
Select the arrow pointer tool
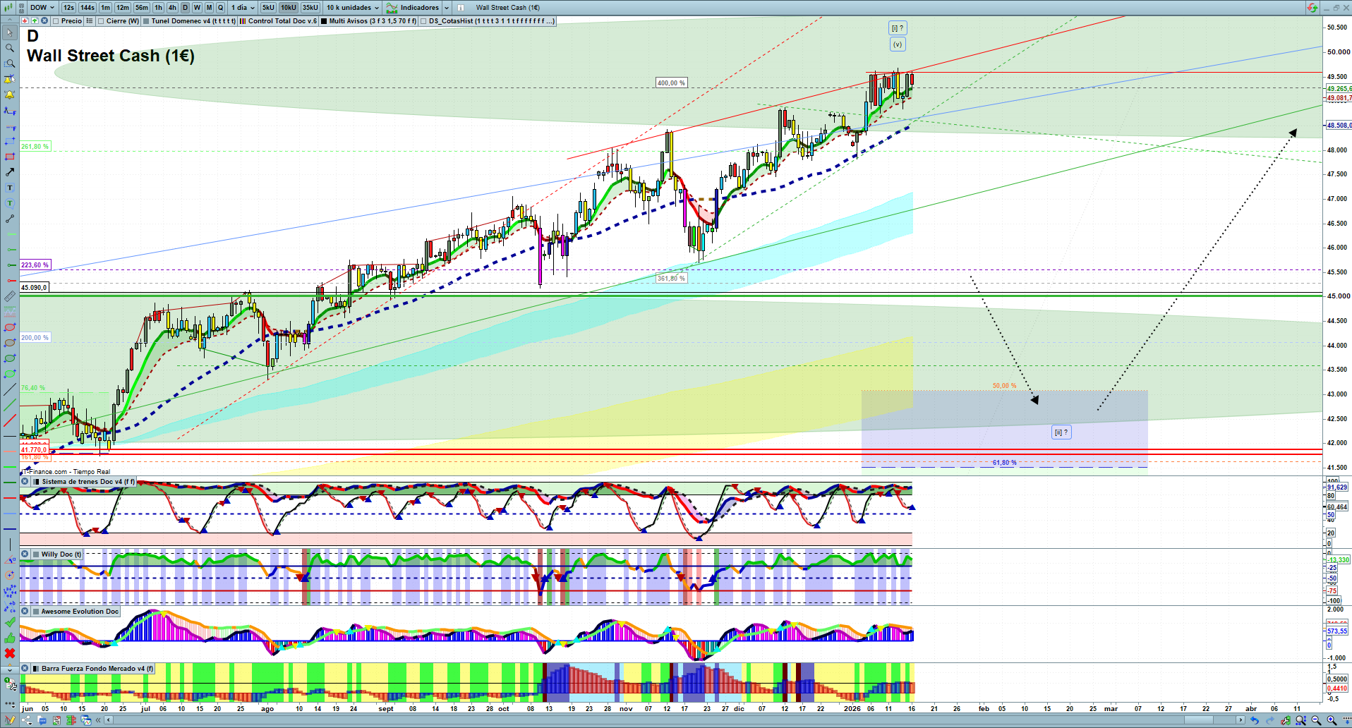tap(10, 32)
